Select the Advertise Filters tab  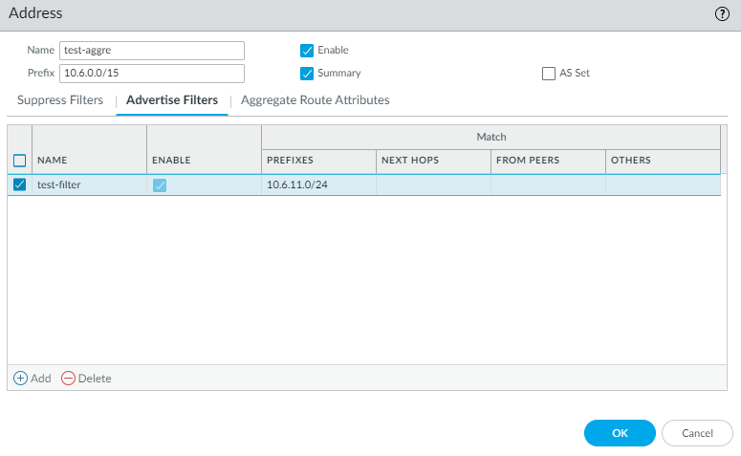pos(172,100)
